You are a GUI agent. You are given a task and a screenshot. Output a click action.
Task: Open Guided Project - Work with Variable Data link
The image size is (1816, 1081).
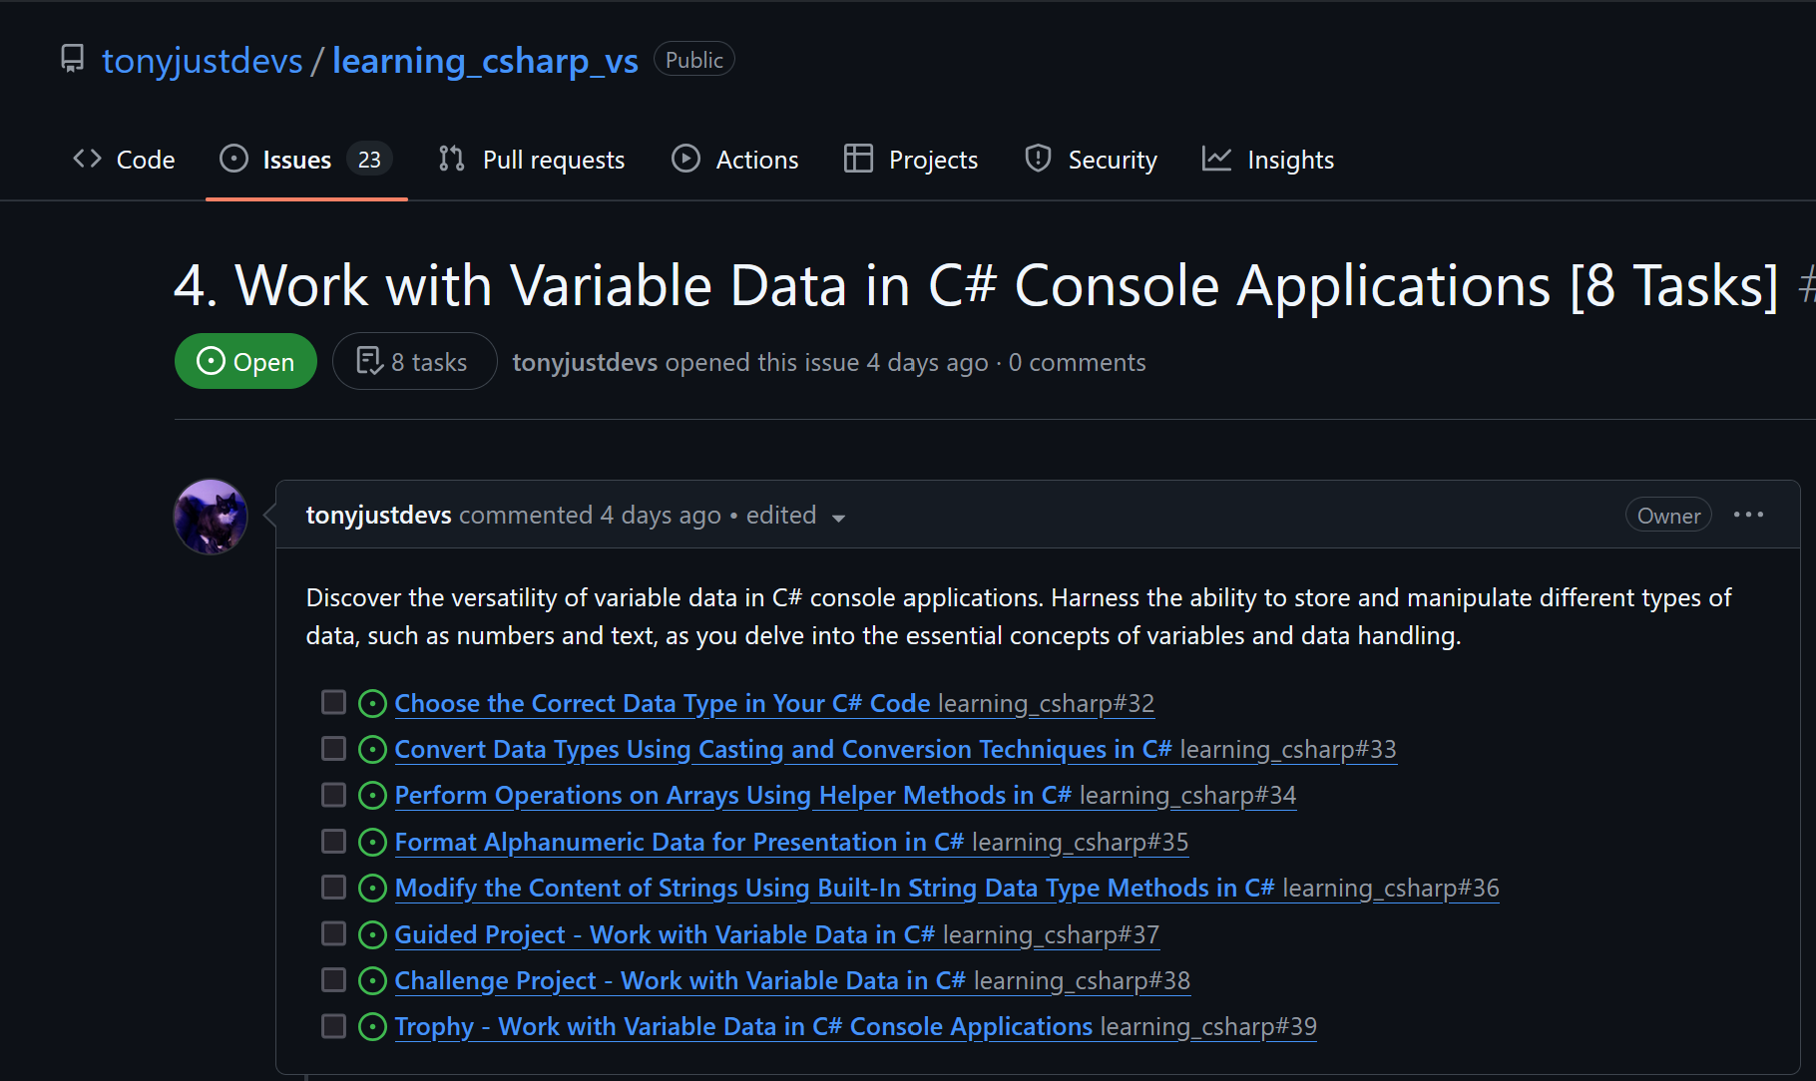tap(665, 934)
